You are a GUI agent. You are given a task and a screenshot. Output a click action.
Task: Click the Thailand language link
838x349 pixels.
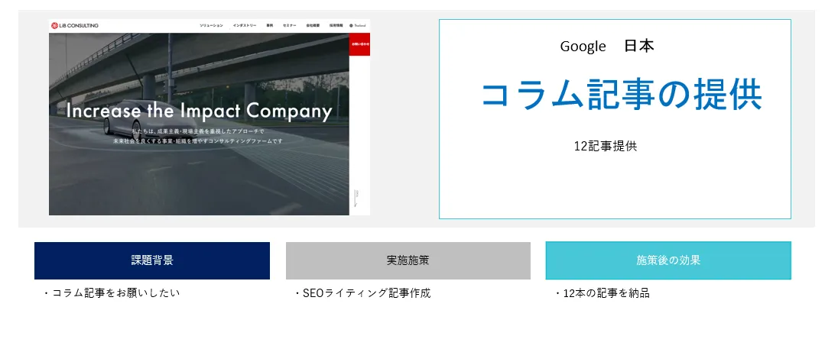pos(359,25)
